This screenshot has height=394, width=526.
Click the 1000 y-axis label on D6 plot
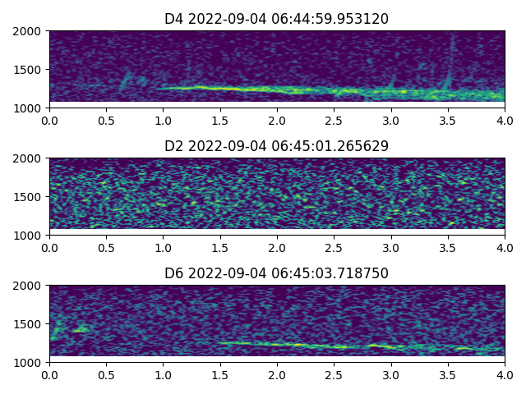pyautogui.click(x=30, y=362)
